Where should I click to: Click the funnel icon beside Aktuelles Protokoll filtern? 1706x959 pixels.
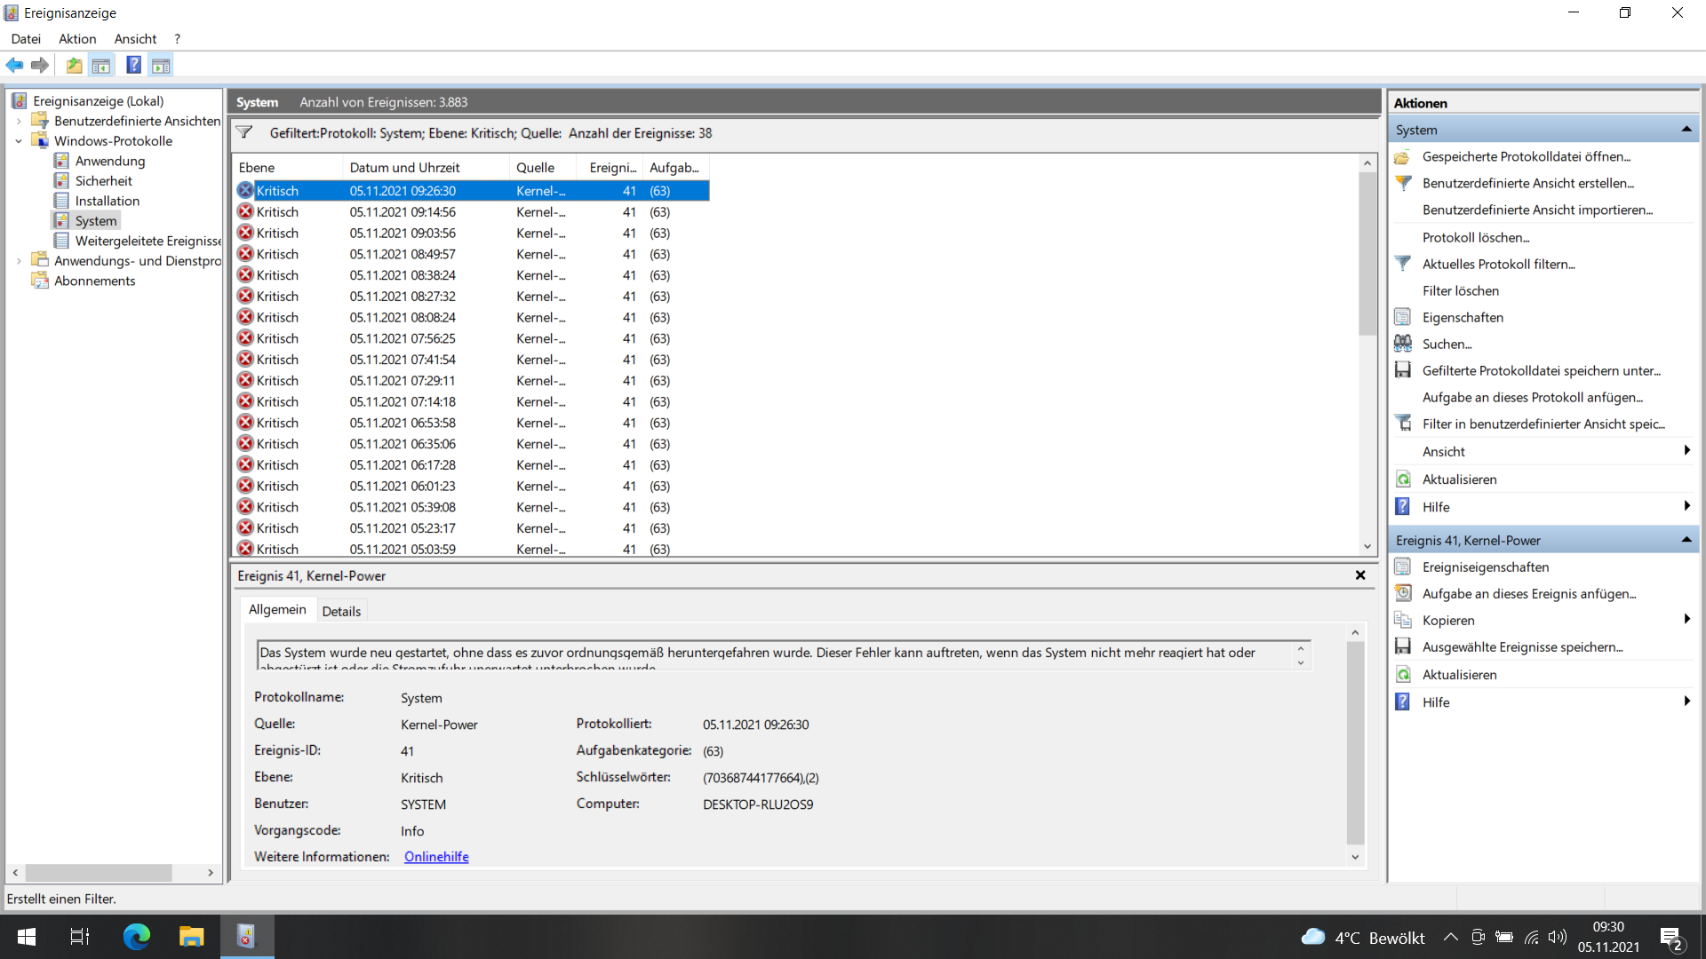pyautogui.click(x=1403, y=264)
